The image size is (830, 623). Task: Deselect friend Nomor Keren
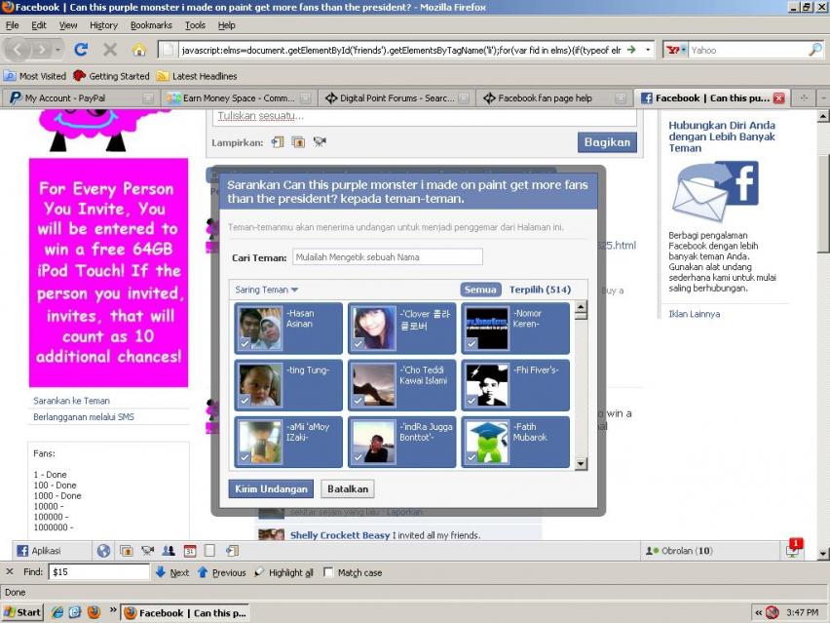point(515,329)
